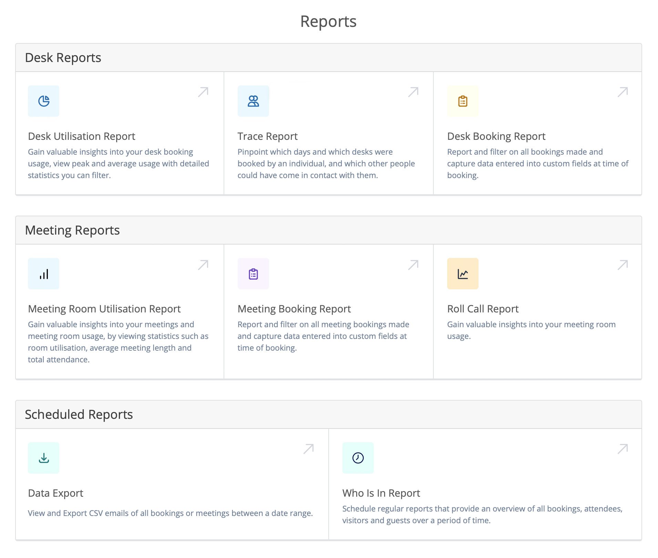Expand the Desk Reports section header
The image size is (658, 558).
(x=63, y=57)
